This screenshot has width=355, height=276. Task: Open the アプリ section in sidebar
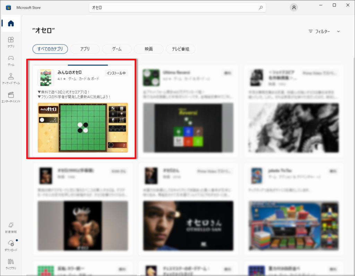(x=11, y=42)
